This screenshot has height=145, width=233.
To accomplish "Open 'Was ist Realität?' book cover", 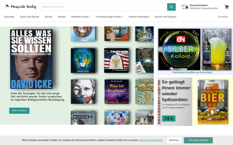I will pos(116,92).
